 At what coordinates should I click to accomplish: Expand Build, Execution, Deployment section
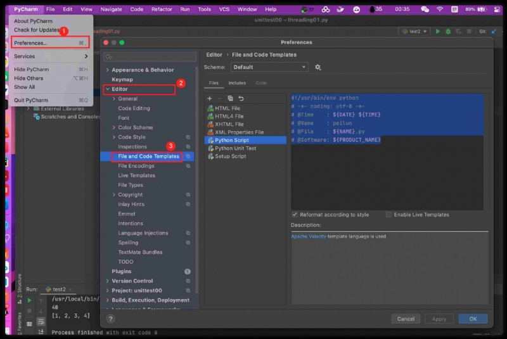click(107, 300)
